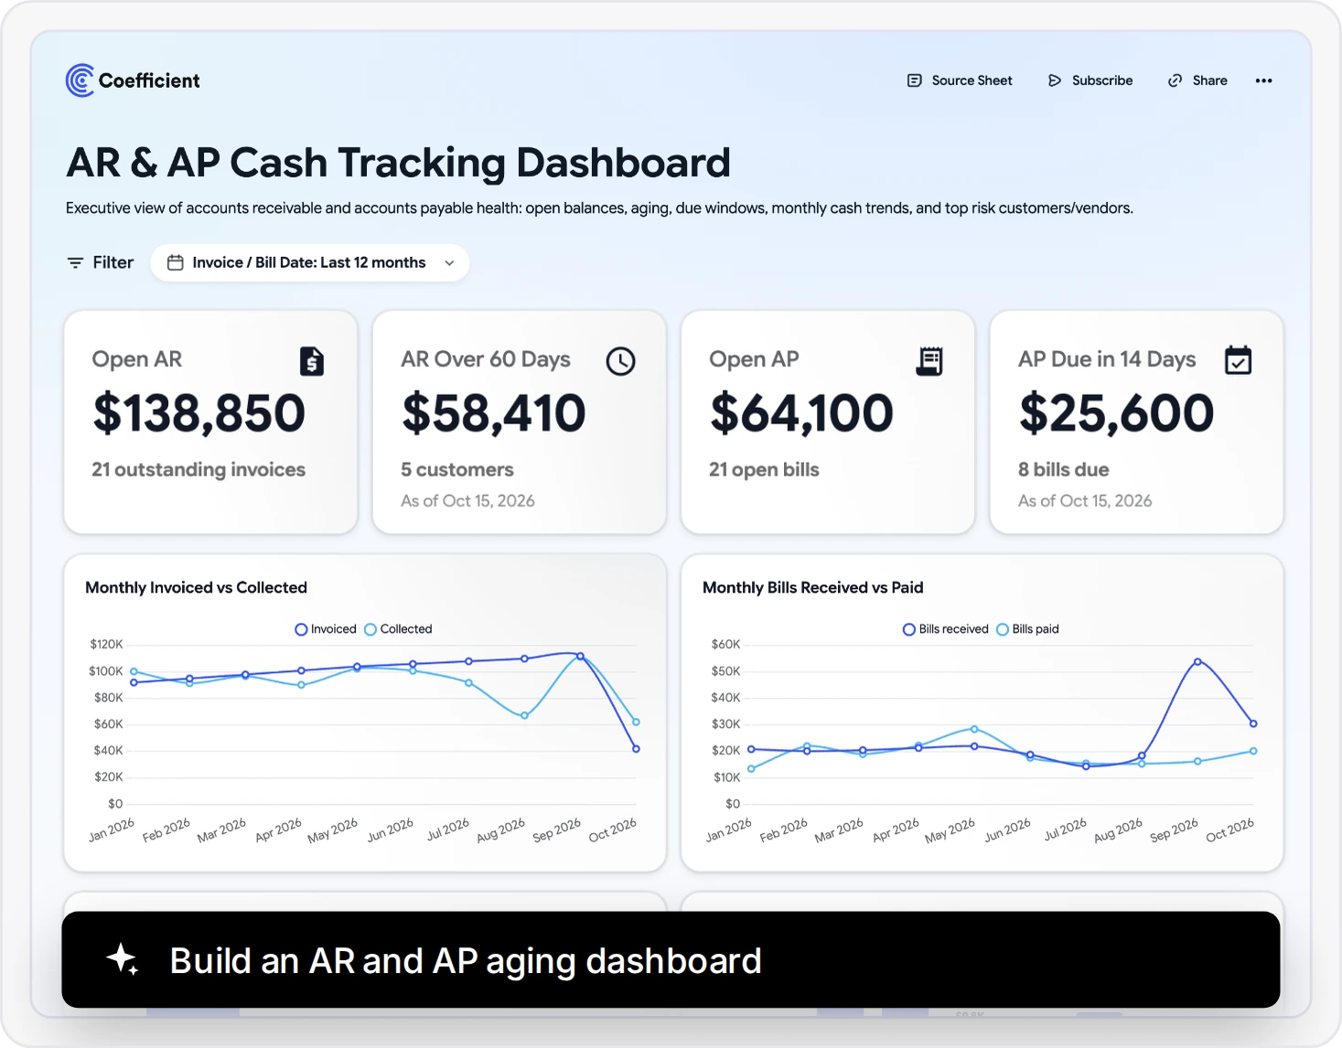Viewport: 1342px width, 1048px height.
Task: Click the Filter lines icon
Action: click(x=75, y=262)
